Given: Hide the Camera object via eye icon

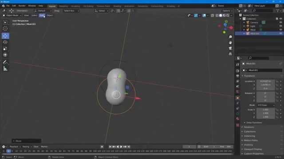Looking at the screenshot, I should pos(281,23).
